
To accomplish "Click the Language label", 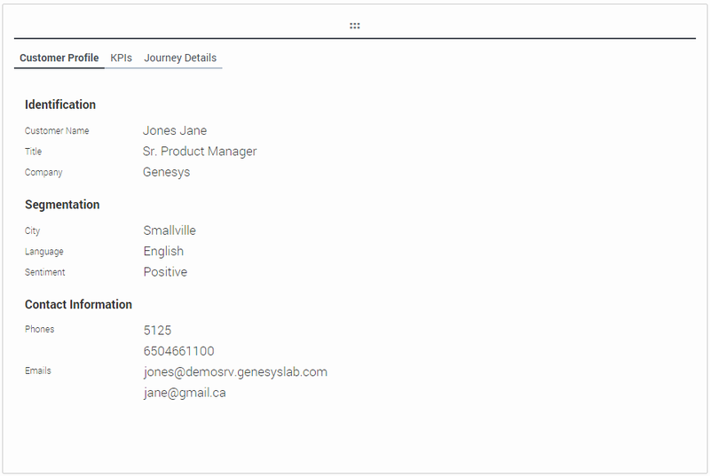I will (43, 252).
